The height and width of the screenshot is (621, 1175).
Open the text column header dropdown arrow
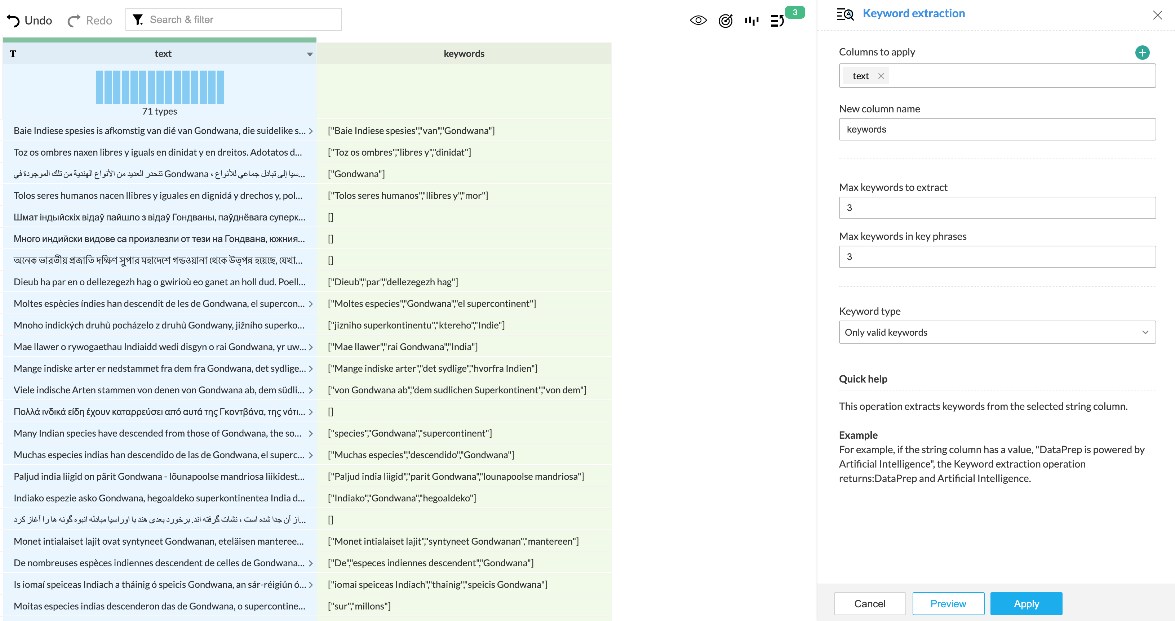pos(310,54)
